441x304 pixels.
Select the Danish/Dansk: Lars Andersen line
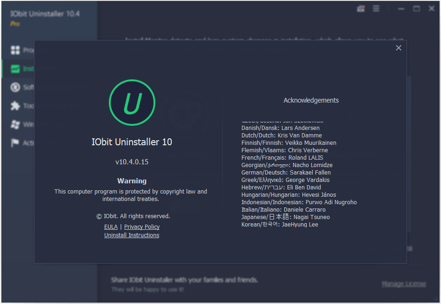tap(281, 128)
